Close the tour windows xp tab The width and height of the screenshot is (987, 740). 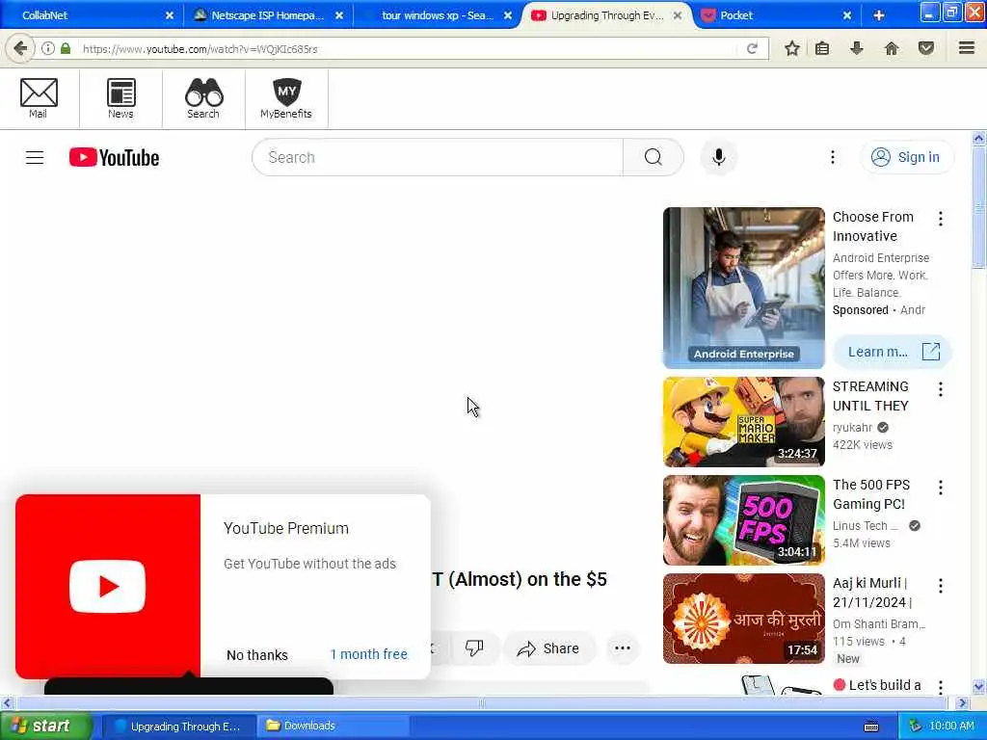[x=508, y=15]
